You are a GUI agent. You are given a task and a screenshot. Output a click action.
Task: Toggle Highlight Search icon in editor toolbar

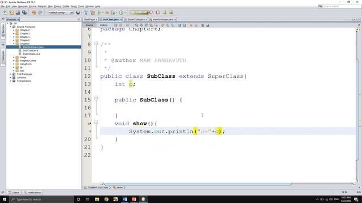click(151, 25)
